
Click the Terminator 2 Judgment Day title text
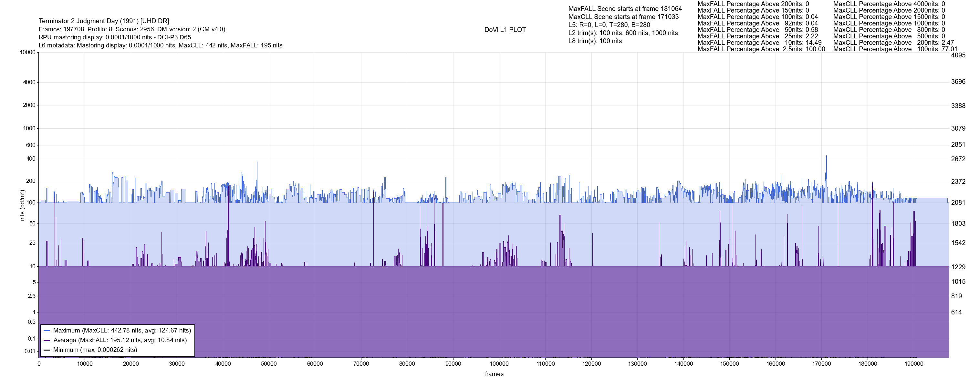(104, 21)
